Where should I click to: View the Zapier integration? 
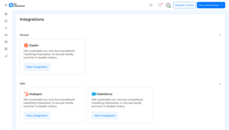tap(37, 67)
